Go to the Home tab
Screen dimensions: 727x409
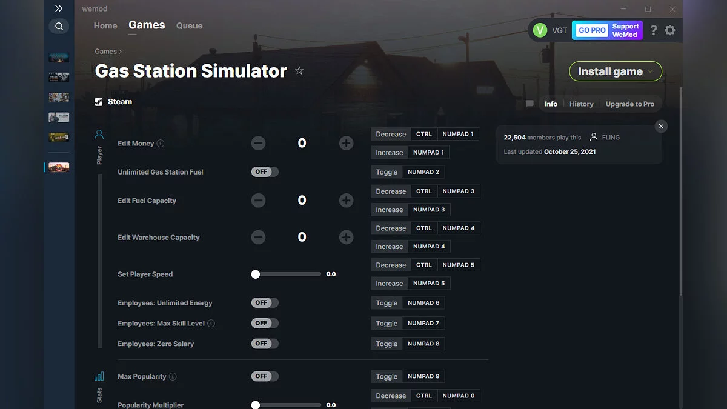(x=105, y=26)
